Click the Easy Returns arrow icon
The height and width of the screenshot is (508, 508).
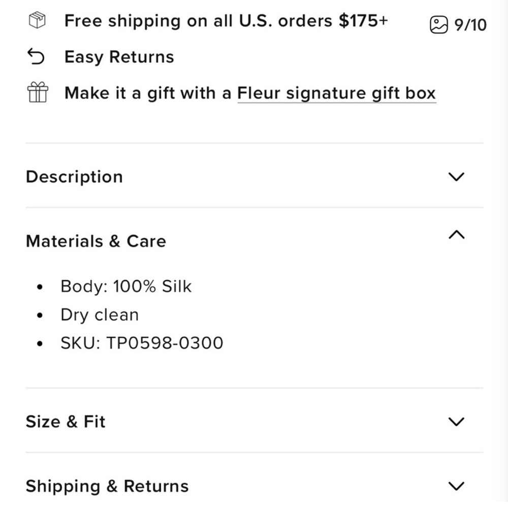(36, 56)
